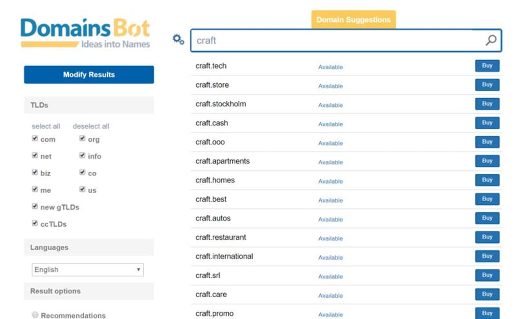The height and width of the screenshot is (319, 532).
Task: Click the deselect all link
Action: [x=91, y=126]
